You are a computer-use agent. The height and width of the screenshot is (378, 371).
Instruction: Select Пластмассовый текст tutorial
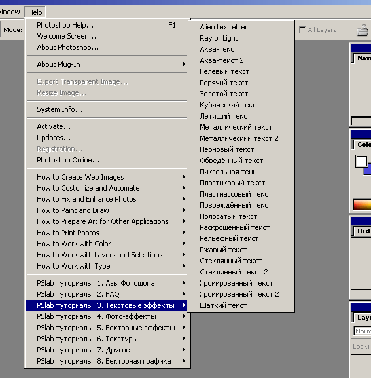pyautogui.click(x=241, y=194)
